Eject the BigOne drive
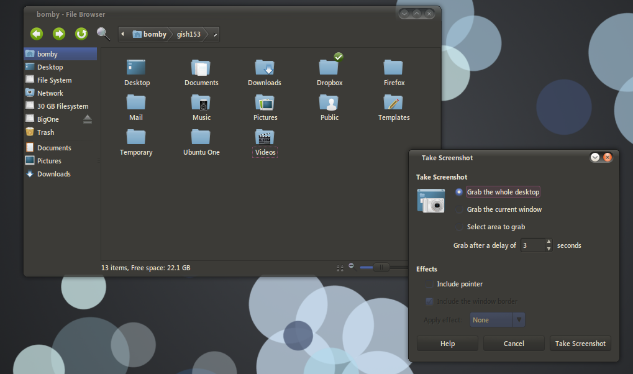 coord(88,119)
